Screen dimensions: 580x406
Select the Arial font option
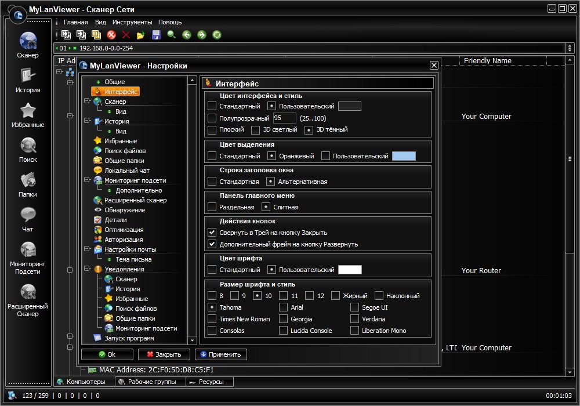pos(283,307)
